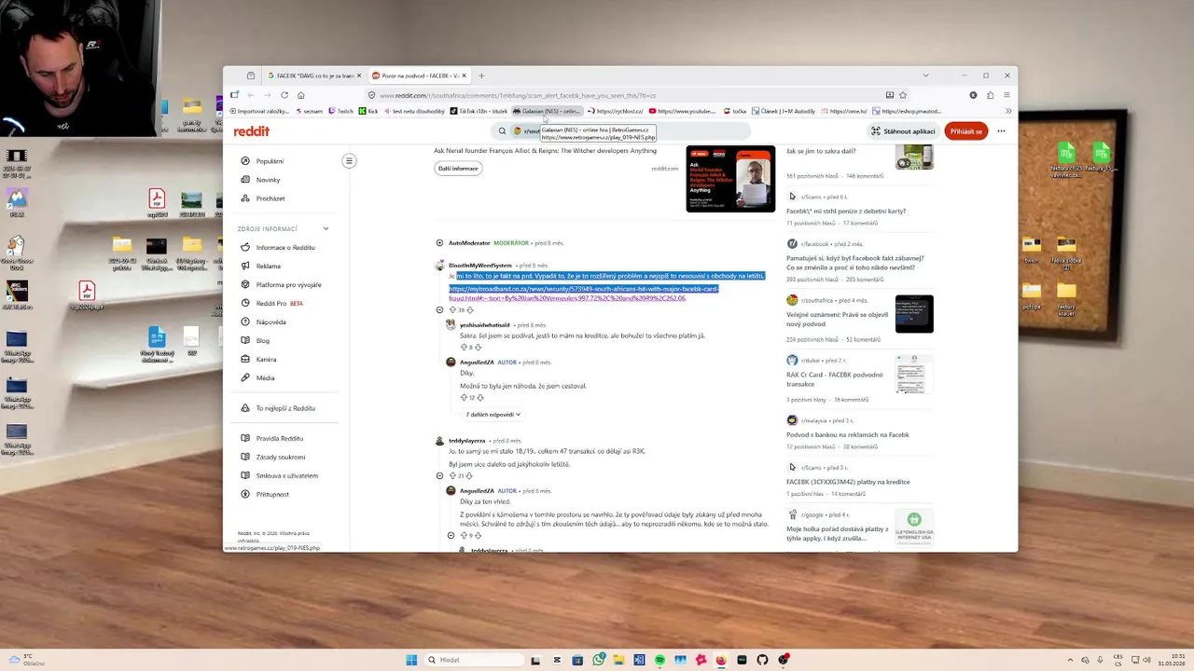Open the Nerial AMA ad thumbnail
1194x671 pixels.
coord(730,179)
